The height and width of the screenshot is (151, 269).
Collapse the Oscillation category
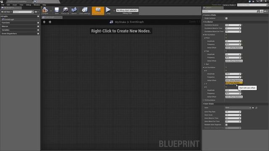tap(203, 22)
